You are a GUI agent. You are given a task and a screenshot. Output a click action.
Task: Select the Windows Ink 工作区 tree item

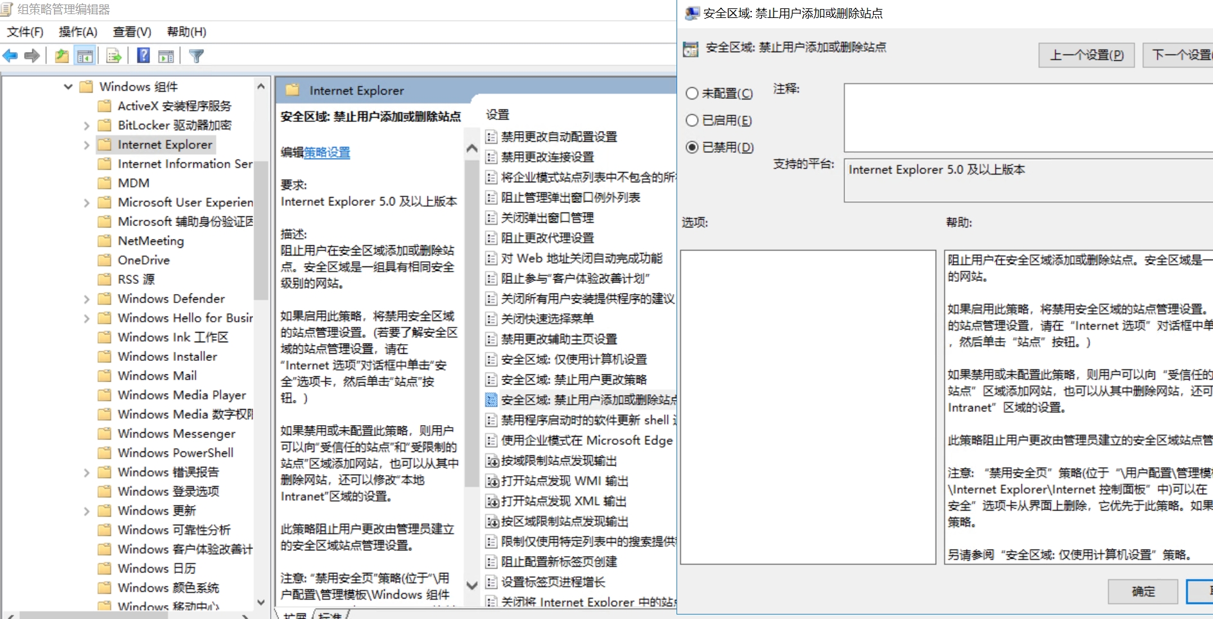tap(173, 337)
